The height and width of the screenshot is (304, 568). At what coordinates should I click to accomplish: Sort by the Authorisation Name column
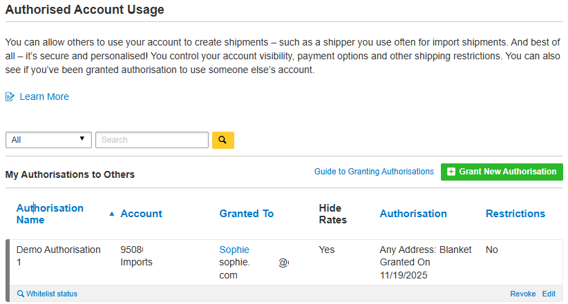(50, 214)
